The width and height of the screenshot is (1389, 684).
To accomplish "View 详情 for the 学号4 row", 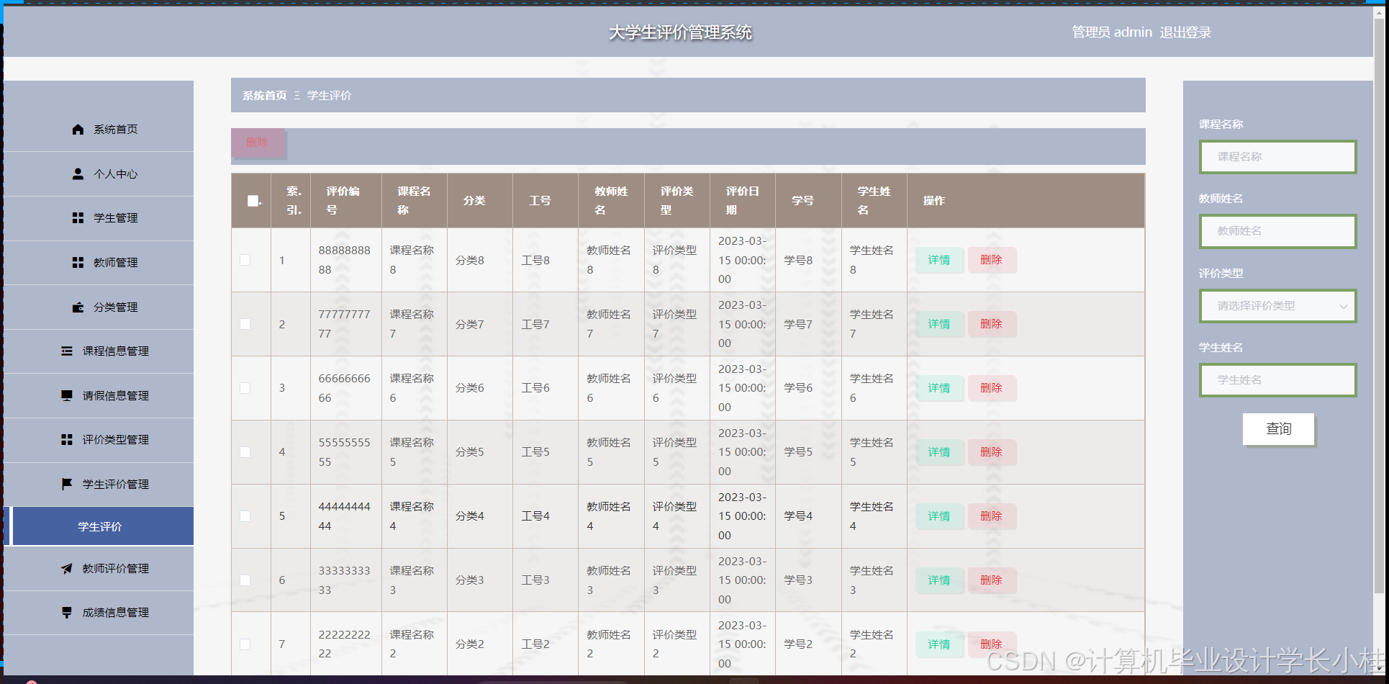I will 939,516.
